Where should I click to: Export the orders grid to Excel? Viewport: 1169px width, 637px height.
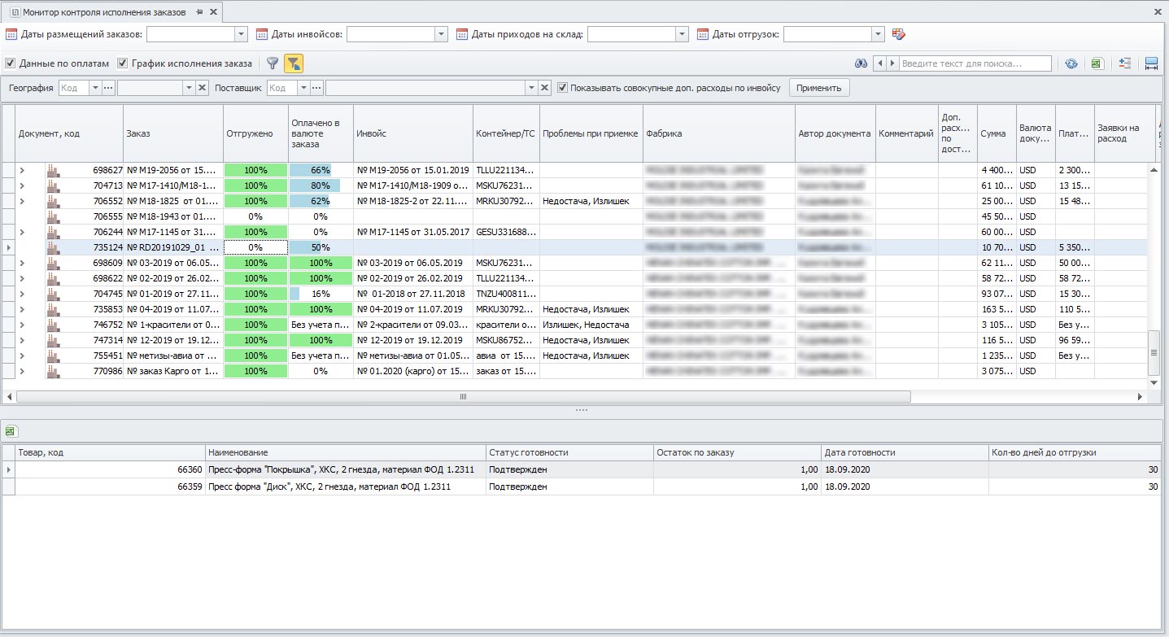coord(1097,63)
